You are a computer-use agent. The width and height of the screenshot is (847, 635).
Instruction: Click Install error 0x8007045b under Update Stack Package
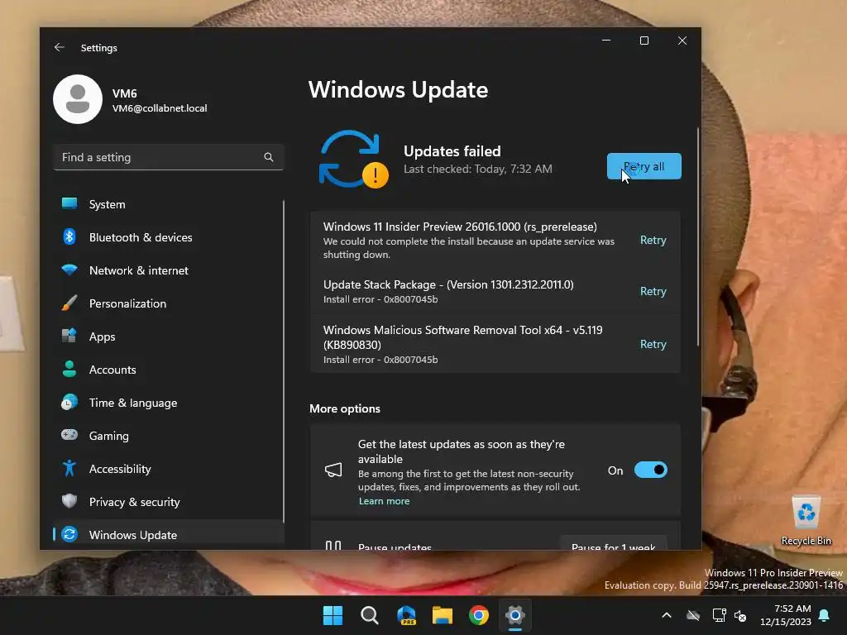(380, 299)
